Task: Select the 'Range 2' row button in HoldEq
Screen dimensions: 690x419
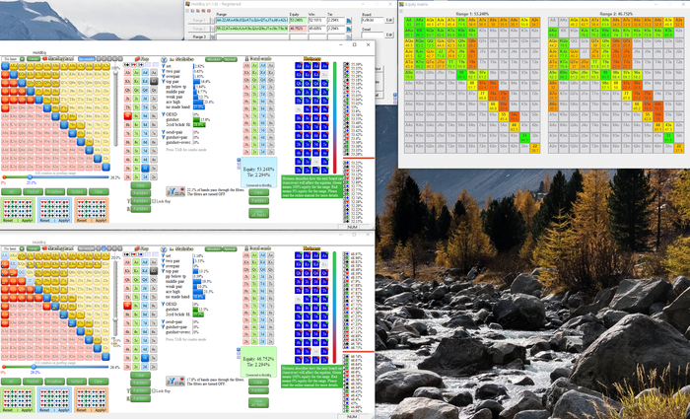Action: [198, 29]
